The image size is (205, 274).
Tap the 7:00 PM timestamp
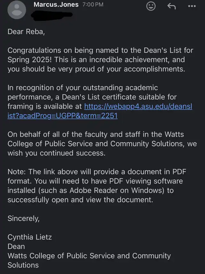[x=93, y=4]
